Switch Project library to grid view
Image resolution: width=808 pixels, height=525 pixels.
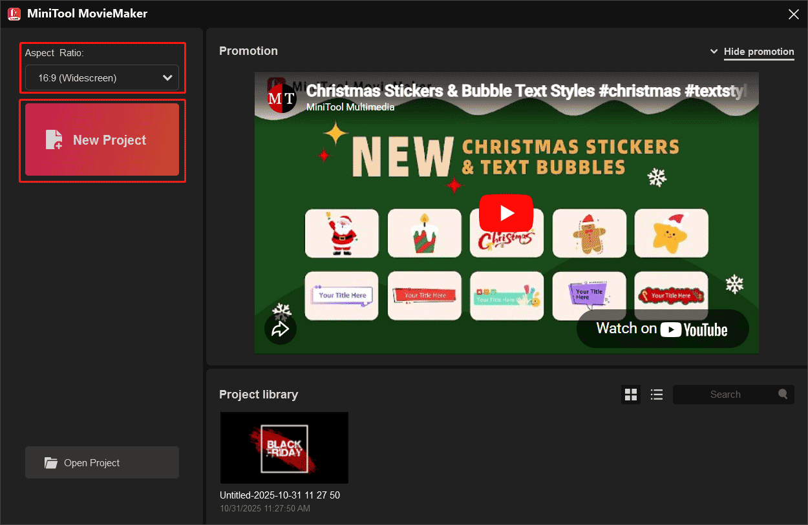coord(631,394)
